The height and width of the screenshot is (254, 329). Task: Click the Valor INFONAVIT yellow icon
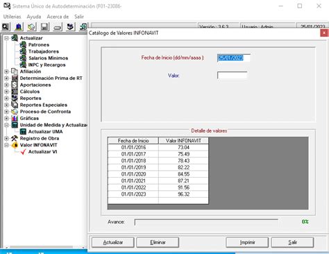[x=15, y=145]
